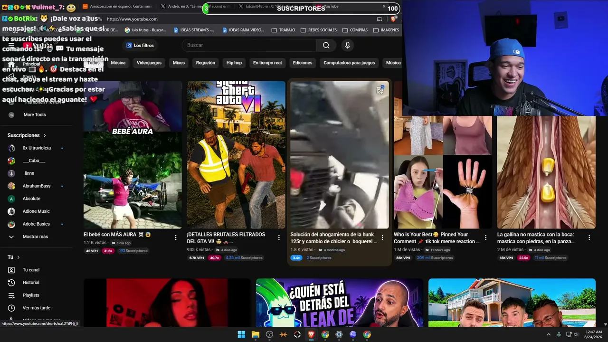Open File Explorer from the taskbar
The width and height of the screenshot is (608, 342).
click(255, 334)
